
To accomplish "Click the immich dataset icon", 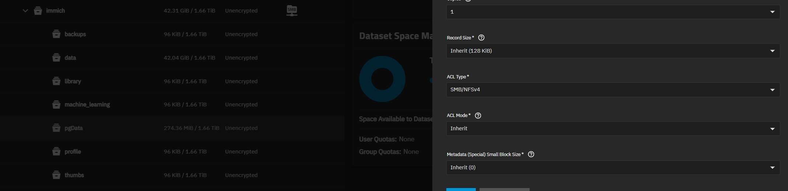I will (38, 11).
